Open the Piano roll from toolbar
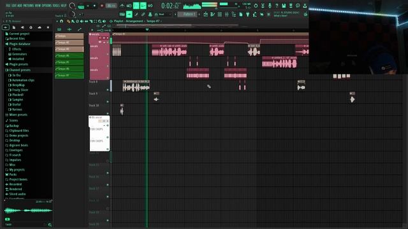 (x=212, y=15)
